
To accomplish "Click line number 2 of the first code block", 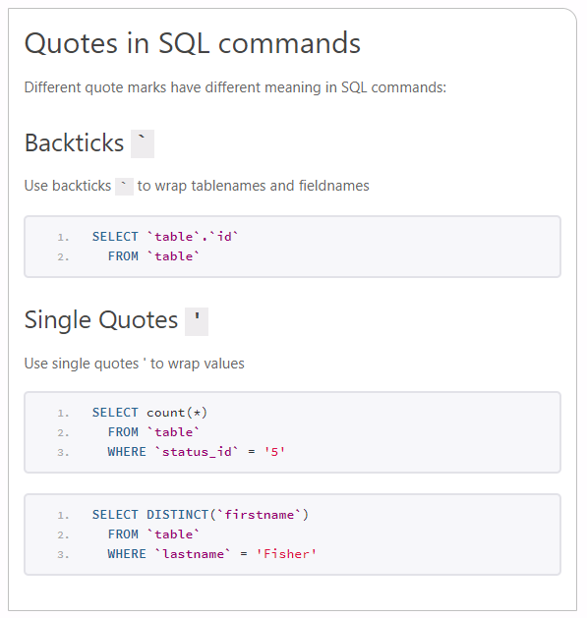I will tap(63, 257).
